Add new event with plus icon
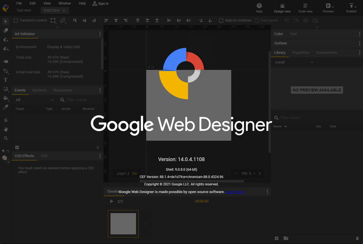Viewport: 363px width, 244px height. coord(17,147)
